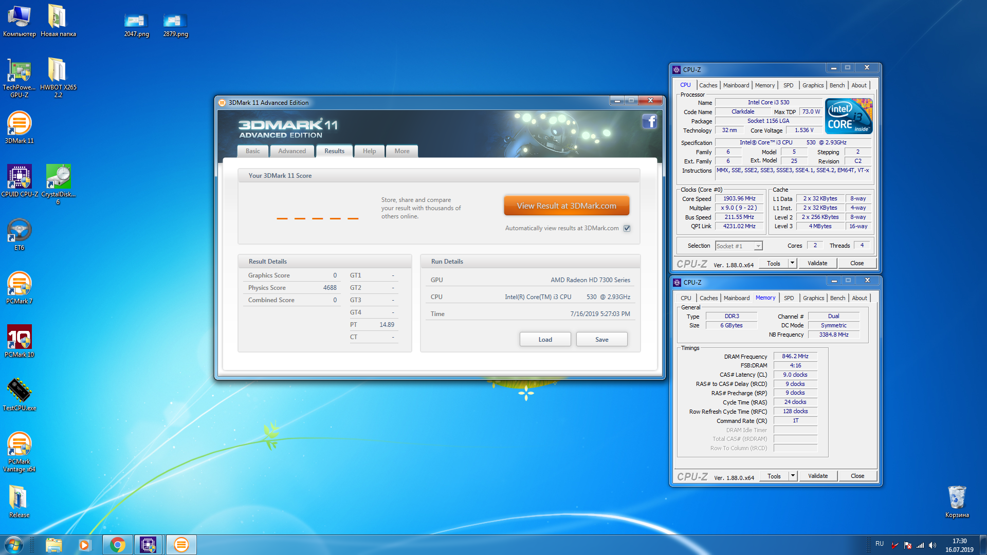Open the HWBOT X265 2.2 folder

[58, 77]
